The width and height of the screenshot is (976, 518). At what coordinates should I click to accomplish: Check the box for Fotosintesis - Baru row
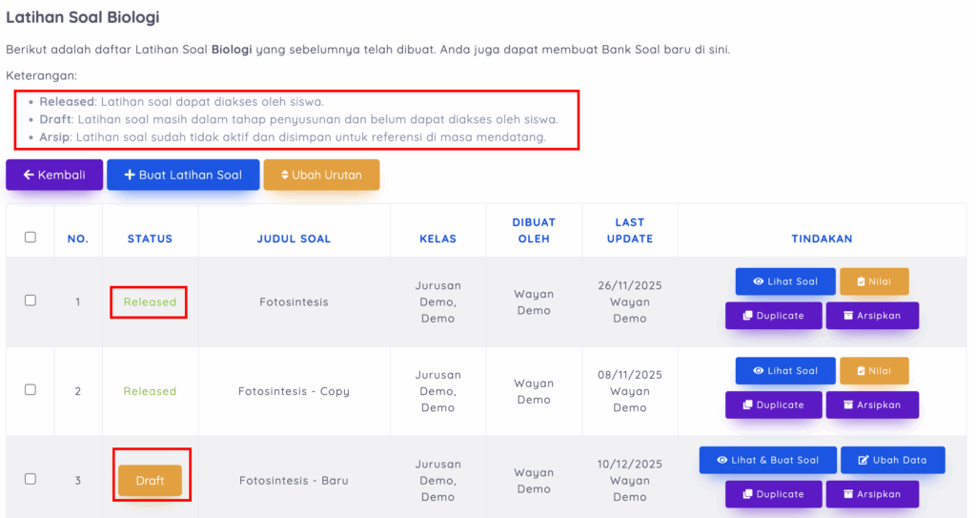tap(30, 479)
